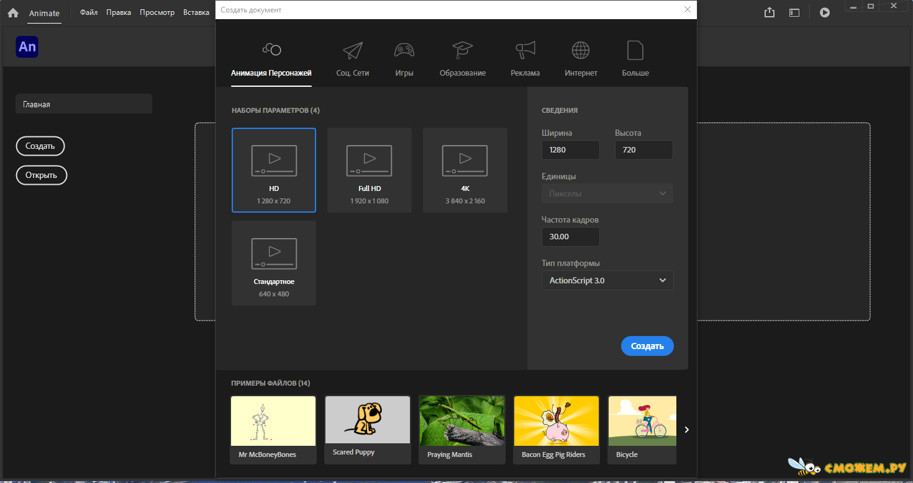Open the Тип платформы ActionScript 3.0 dropdown
This screenshot has height=483, width=913.
coord(607,280)
